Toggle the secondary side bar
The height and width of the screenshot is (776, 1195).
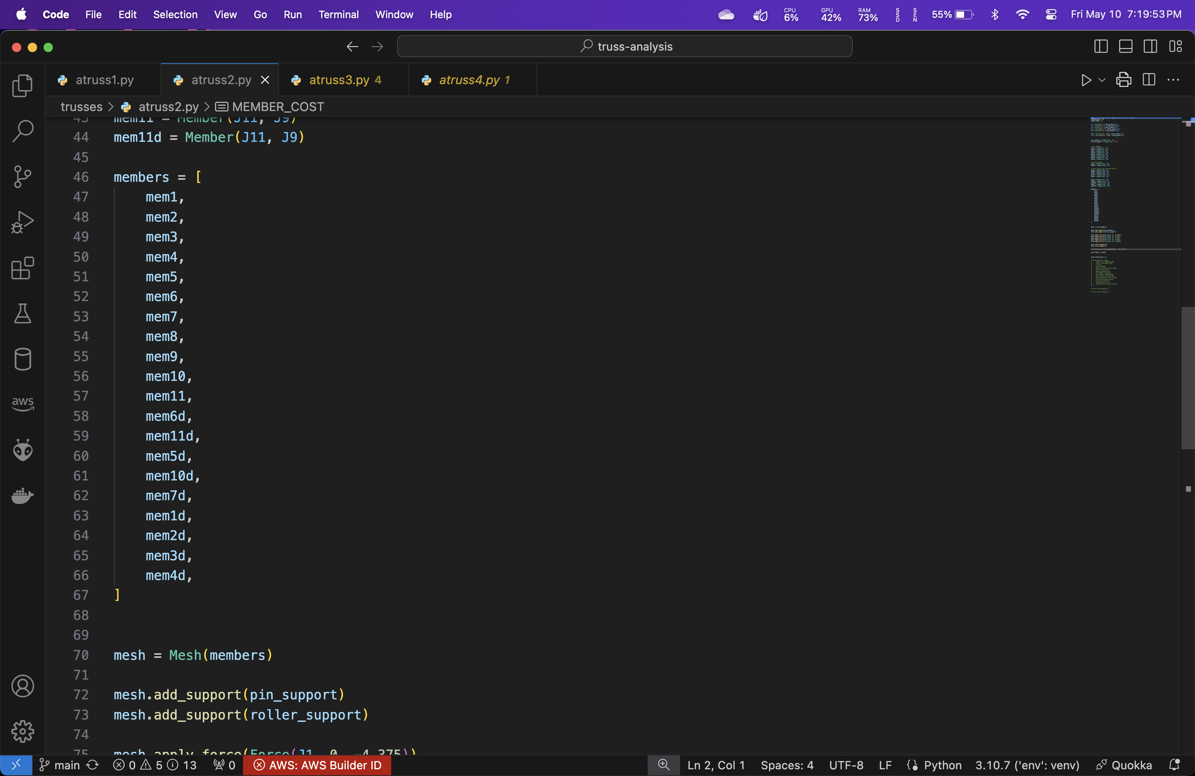[x=1150, y=47]
